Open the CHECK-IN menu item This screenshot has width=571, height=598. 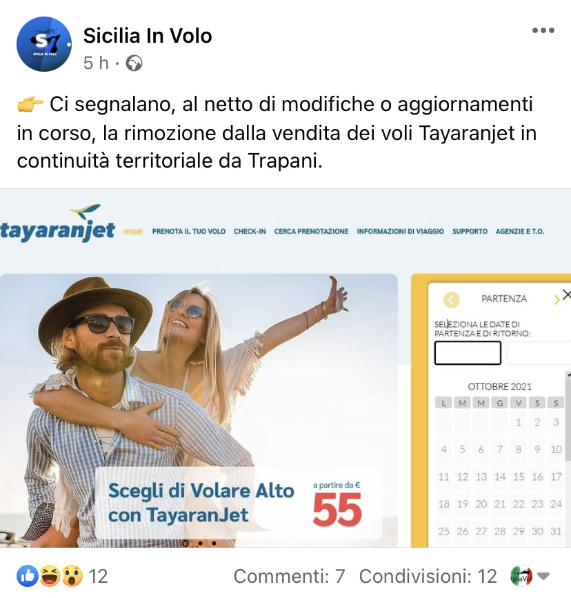coord(250,232)
